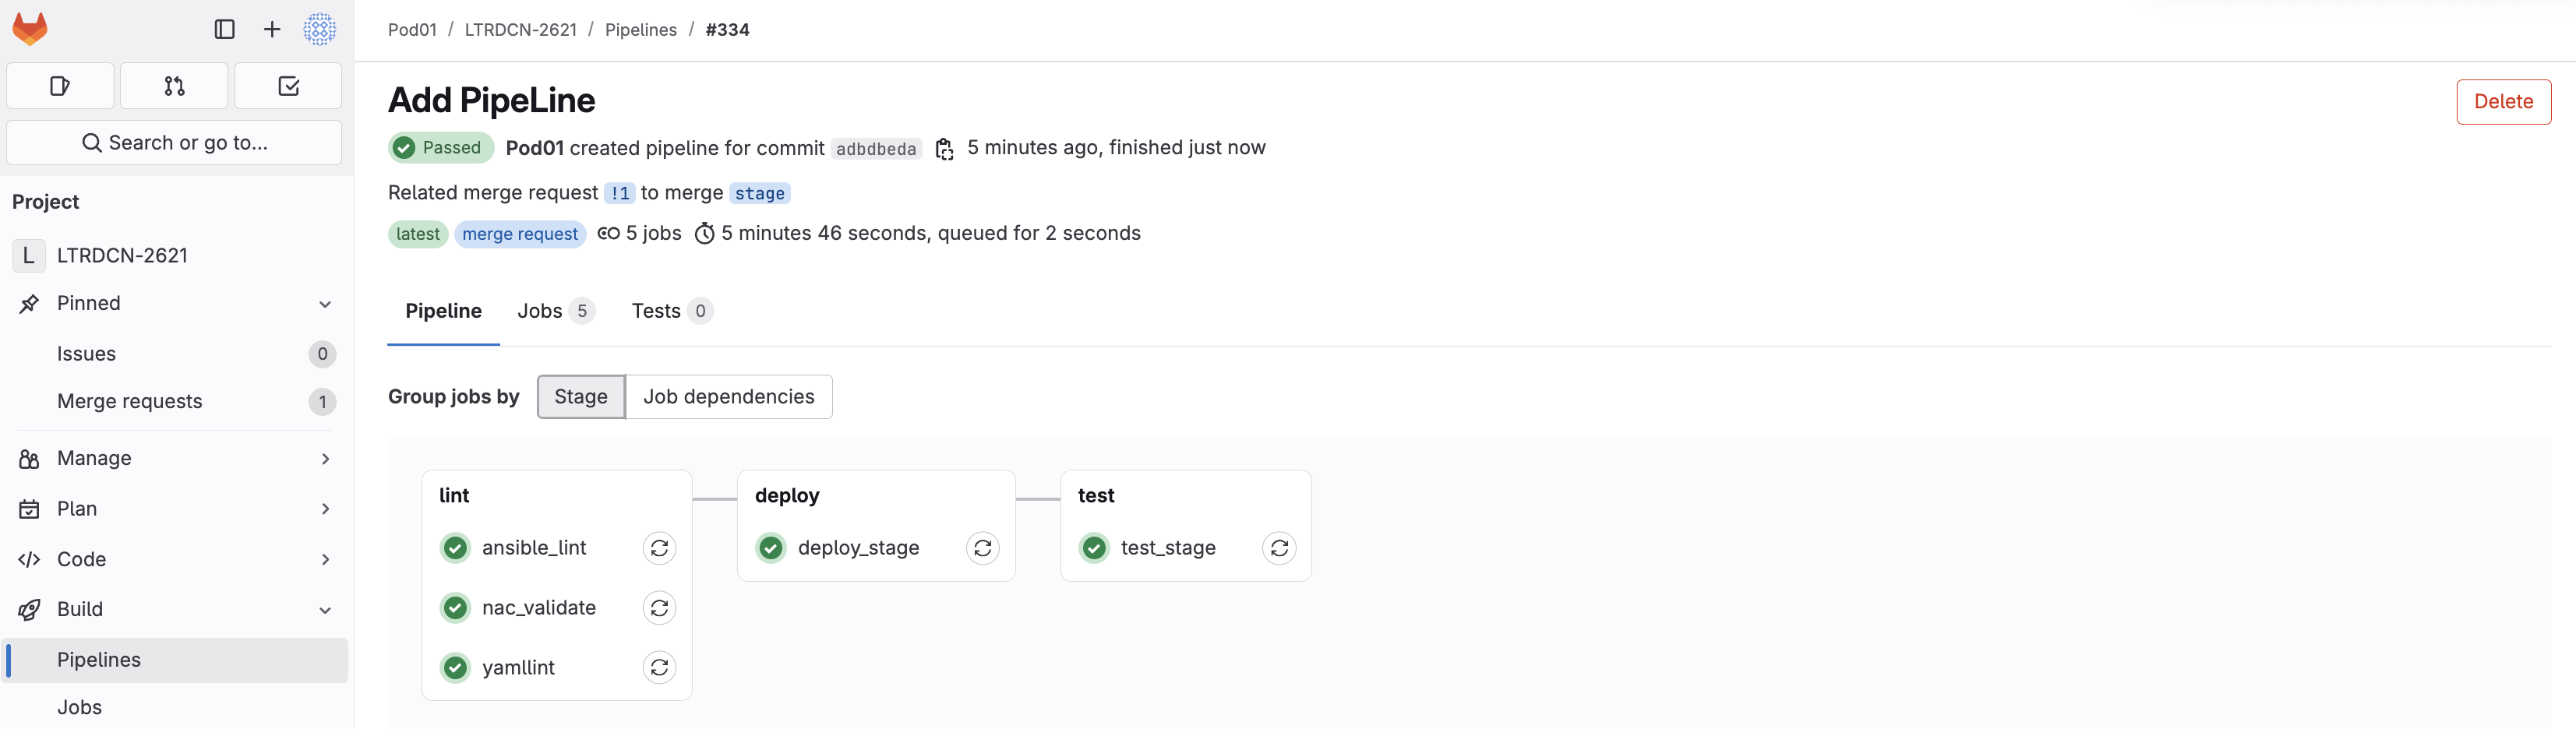Viewport: 2576px width, 729px height.
Task: Open the user avatar menu
Action: coord(320,29)
